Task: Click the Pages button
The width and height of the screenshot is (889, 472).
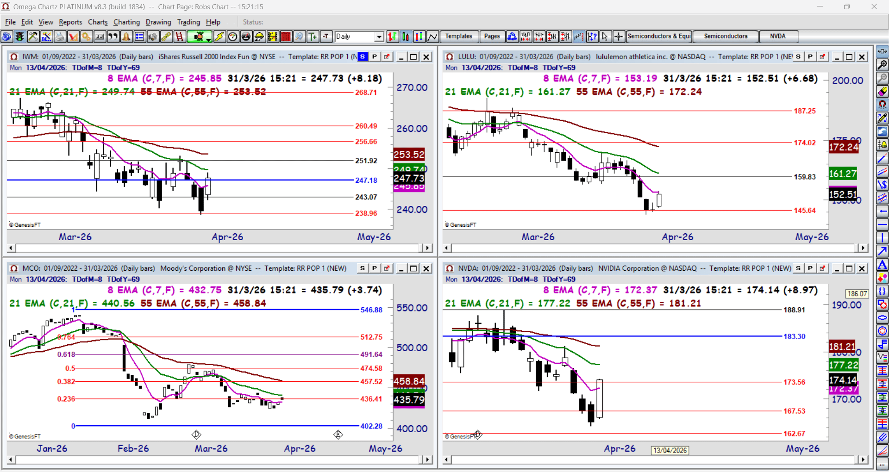Action: coord(492,36)
